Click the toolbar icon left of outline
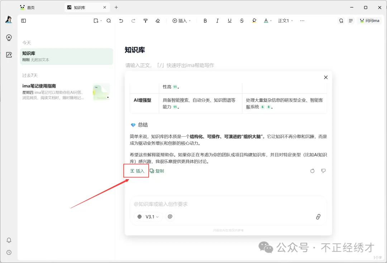This screenshot has height=263, width=387. point(341,21)
